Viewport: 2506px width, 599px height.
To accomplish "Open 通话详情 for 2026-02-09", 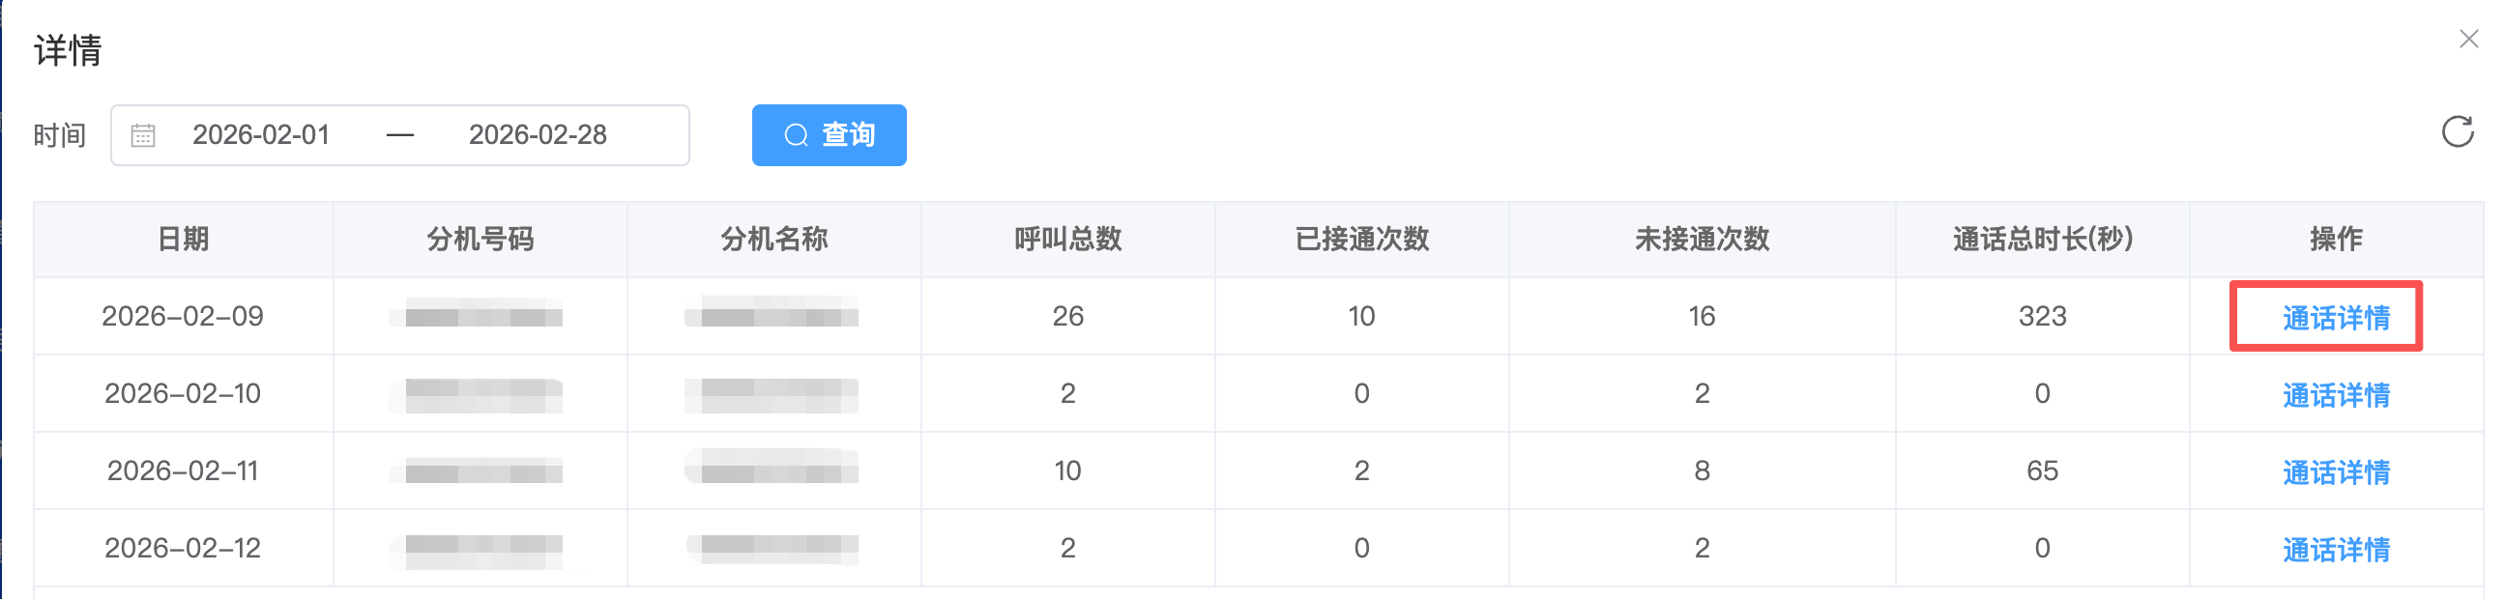I will coord(2335,317).
